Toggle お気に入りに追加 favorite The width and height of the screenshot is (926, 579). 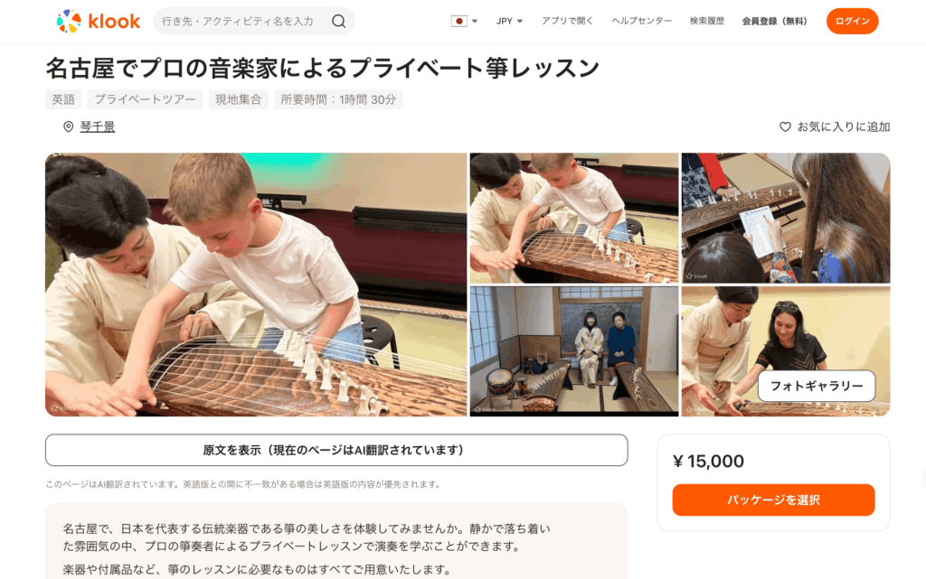835,126
